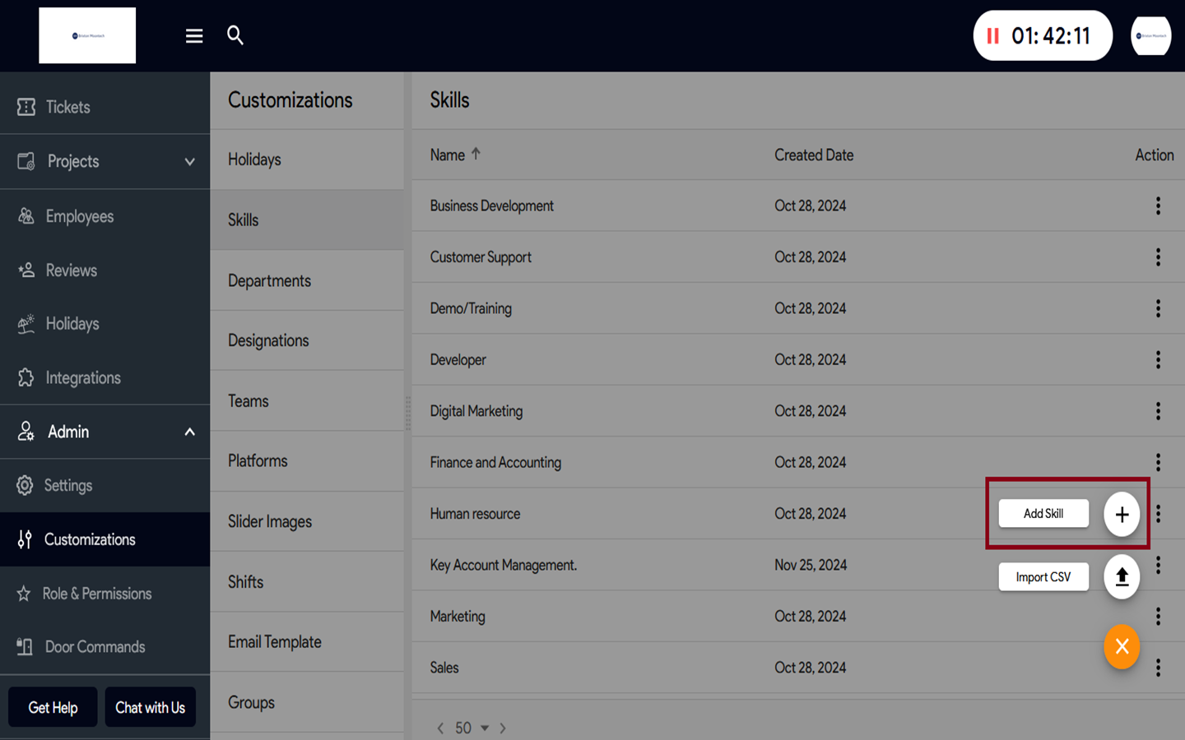Open Chat with Us

[x=150, y=707]
